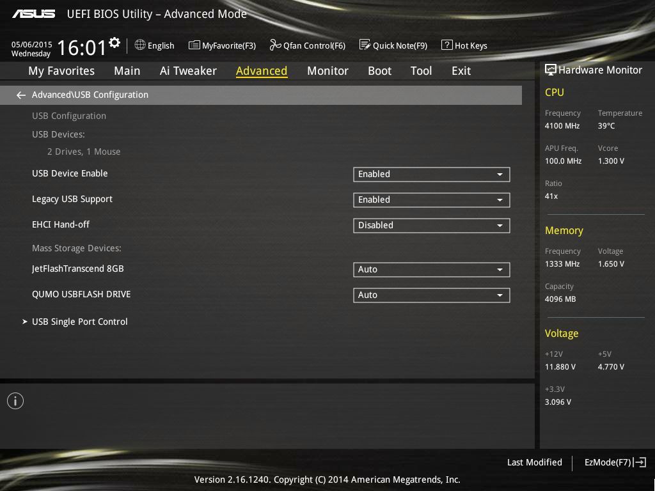Open the USB Device Enable dropdown
The height and width of the screenshot is (491, 655).
[431, 174]
